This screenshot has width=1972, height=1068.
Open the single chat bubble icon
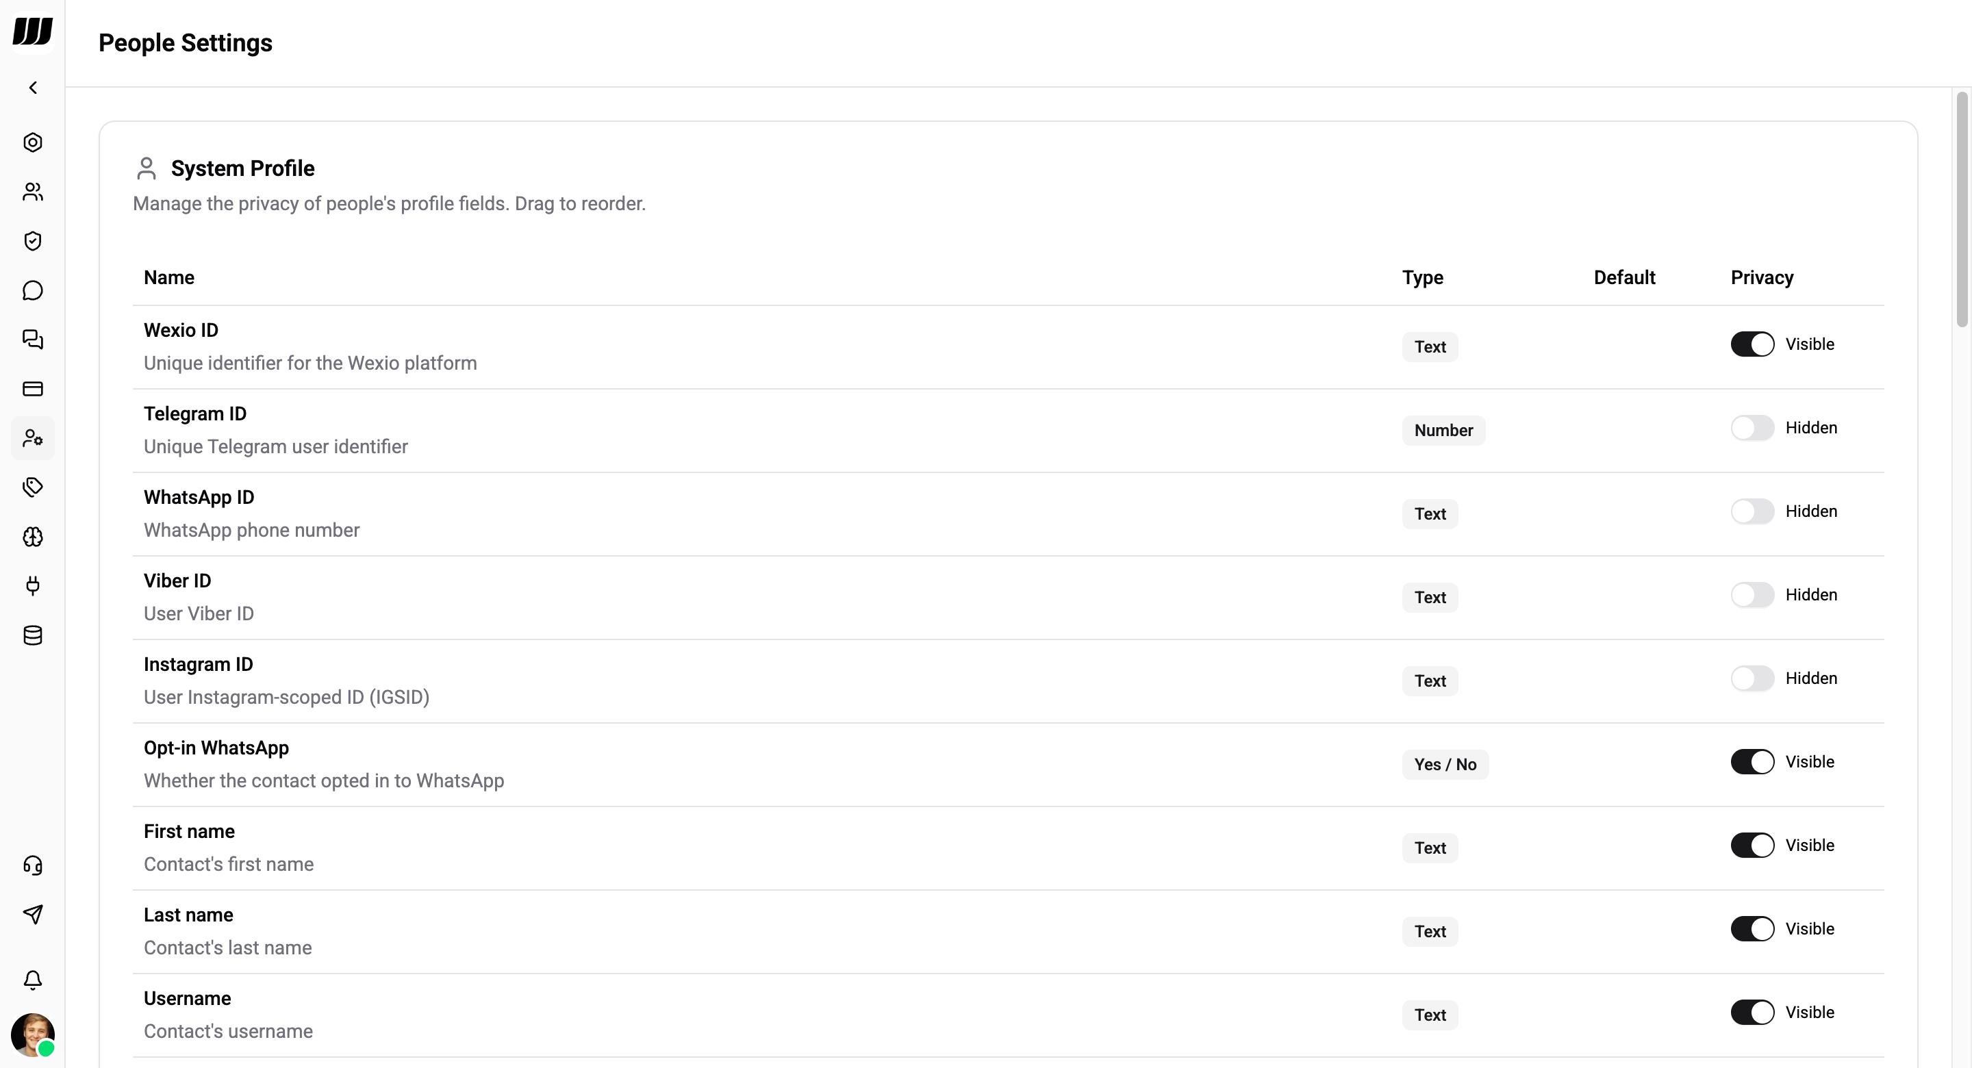[33, 290]
